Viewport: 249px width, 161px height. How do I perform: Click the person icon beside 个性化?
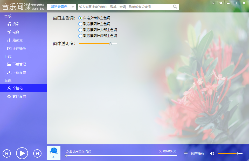coord(9,88)
